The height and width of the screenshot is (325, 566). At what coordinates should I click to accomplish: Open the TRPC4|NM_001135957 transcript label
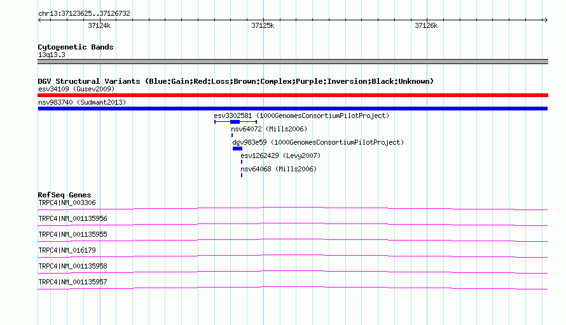[72, 282]
